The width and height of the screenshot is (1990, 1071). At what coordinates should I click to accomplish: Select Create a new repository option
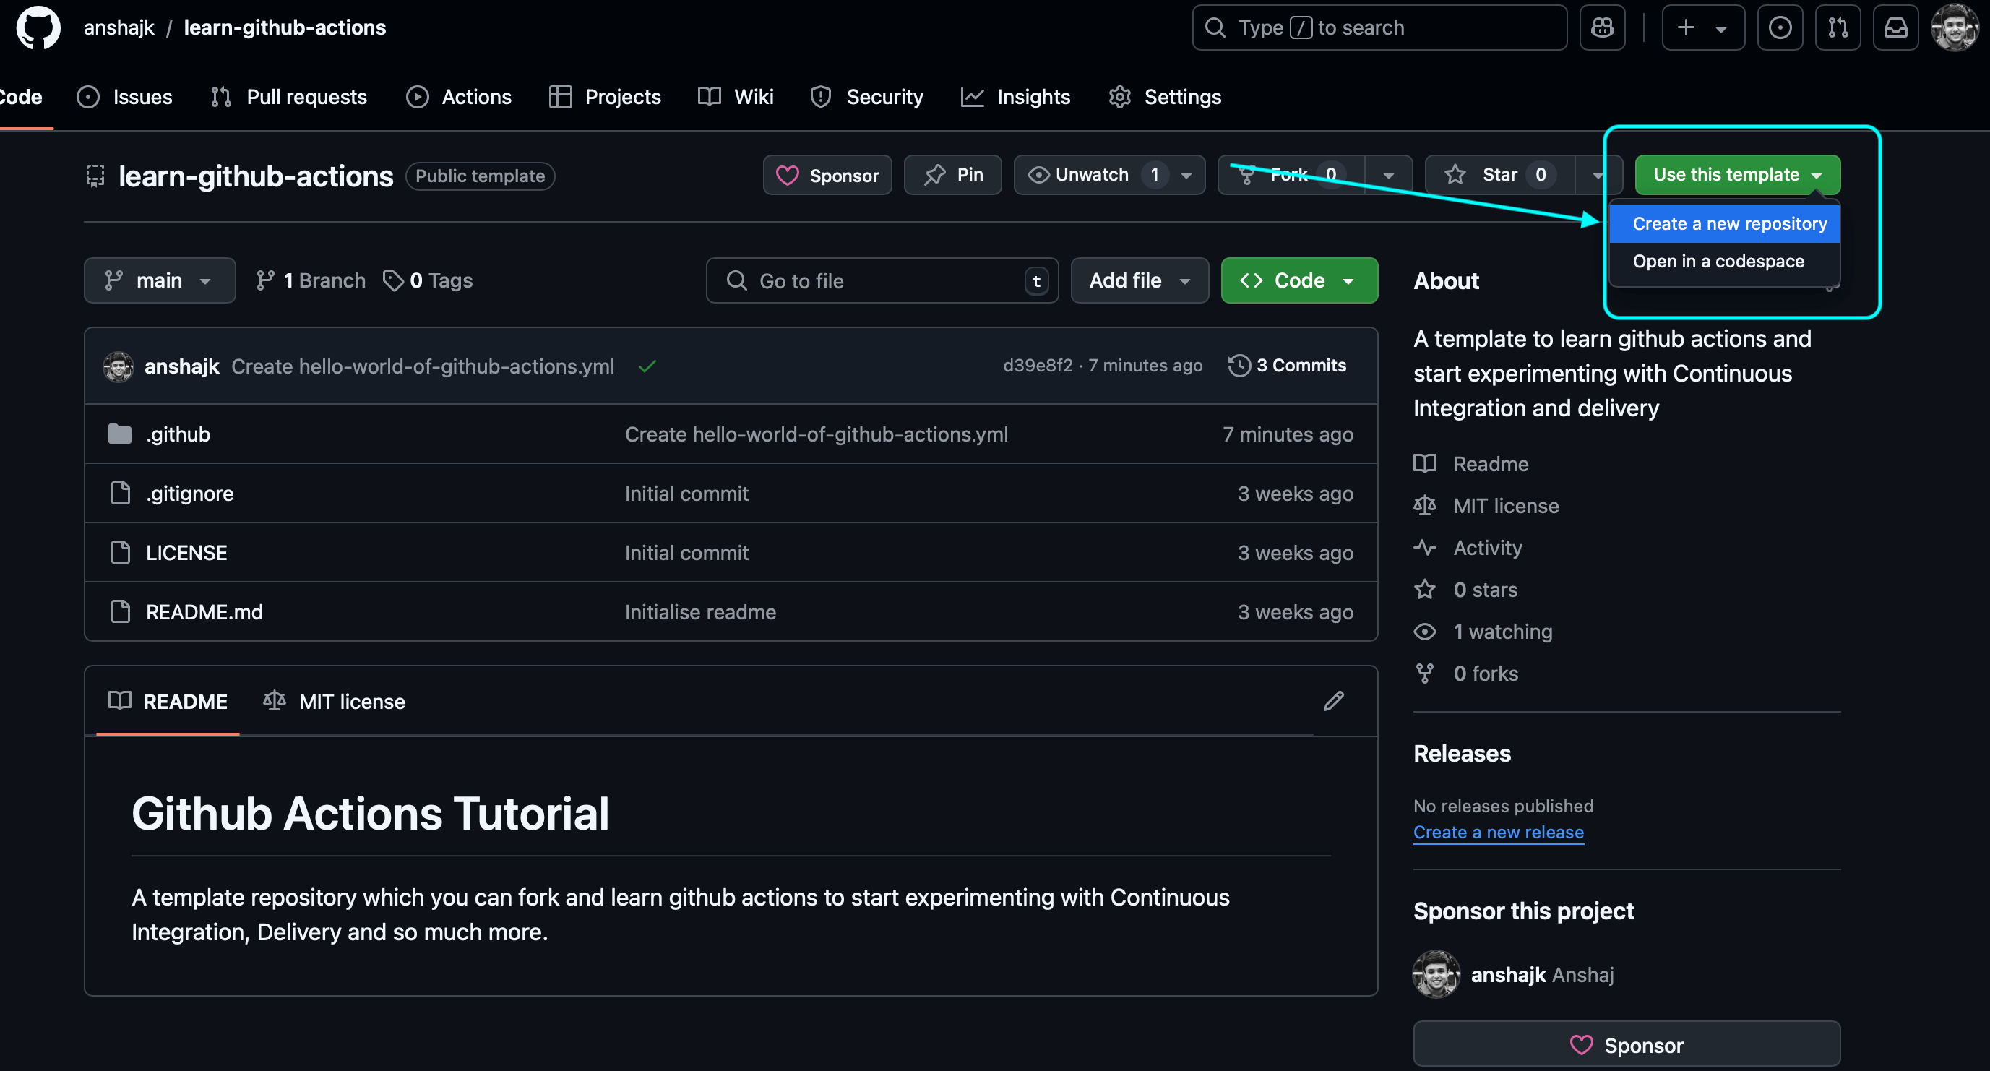[1729, 224]
